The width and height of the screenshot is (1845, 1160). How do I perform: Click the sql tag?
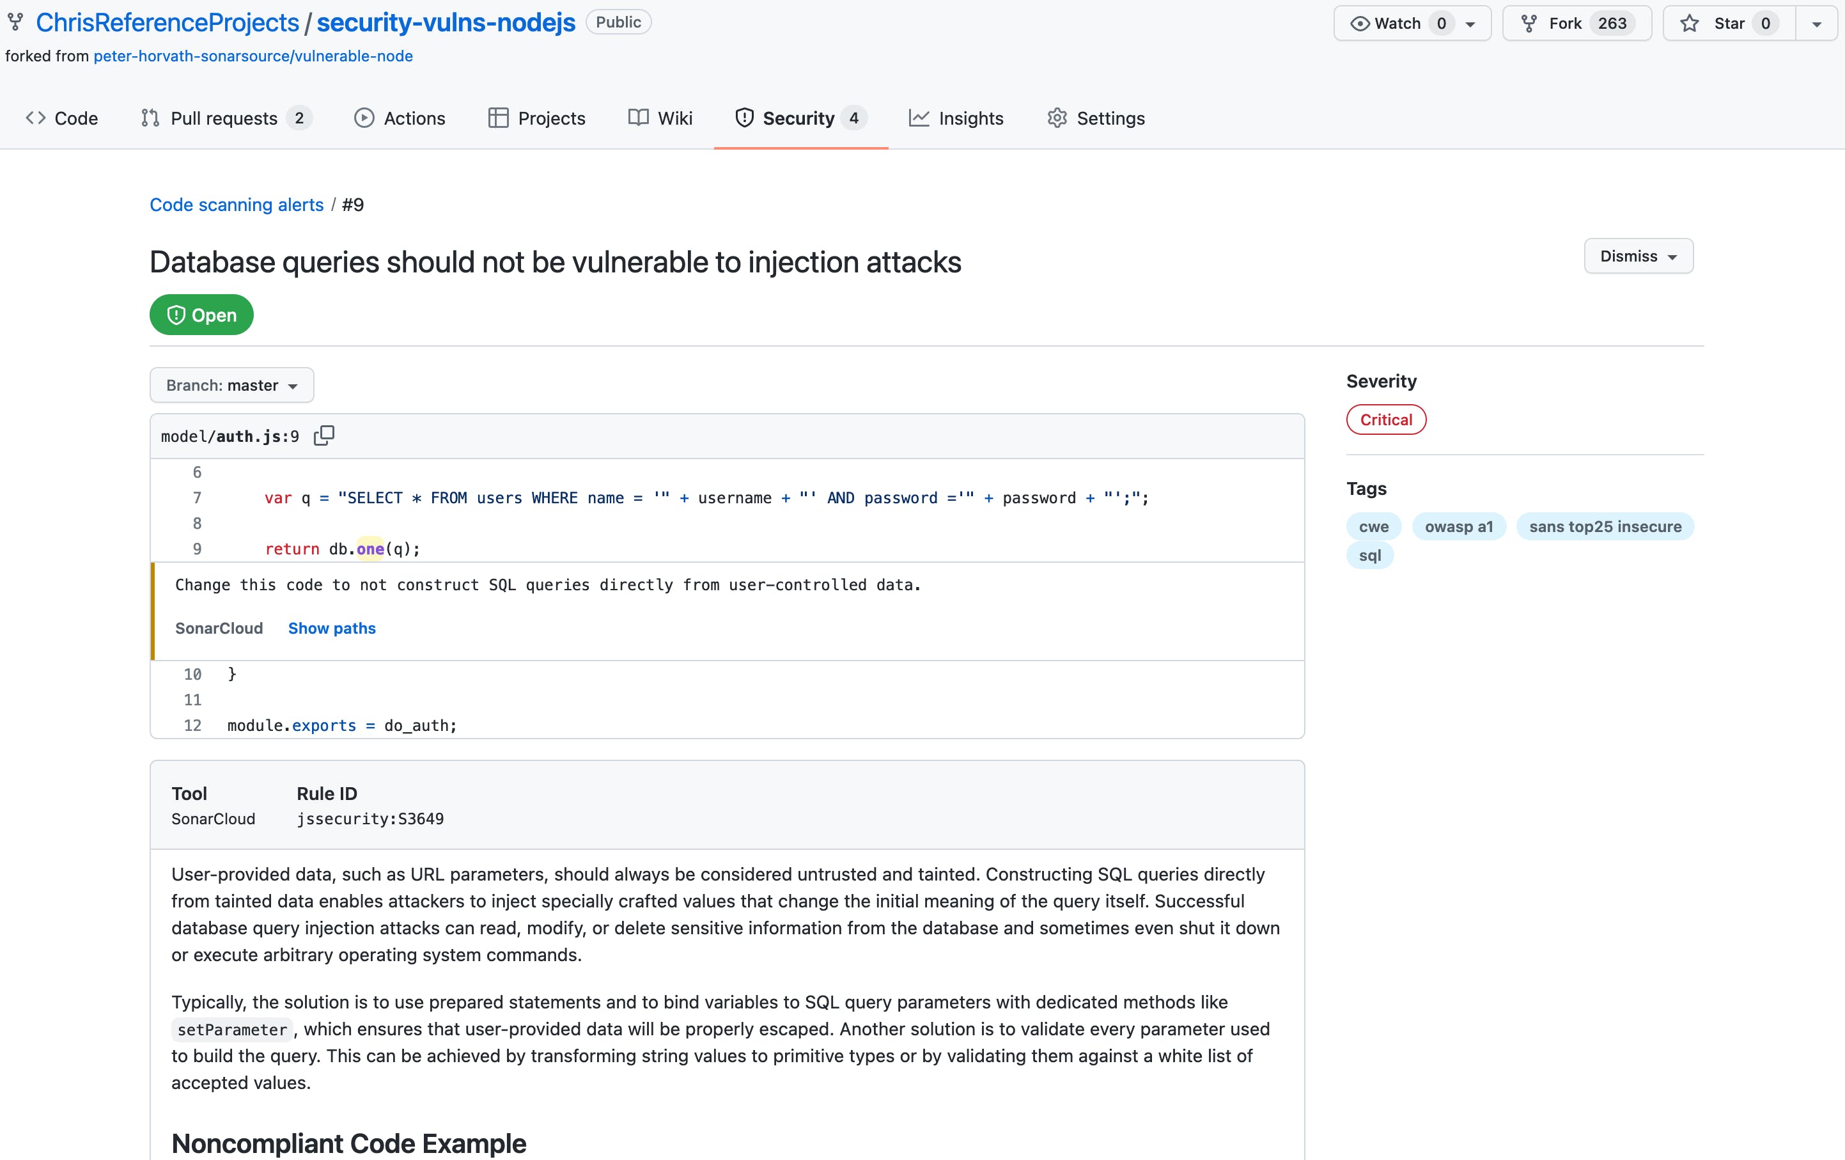(1370, 556)
